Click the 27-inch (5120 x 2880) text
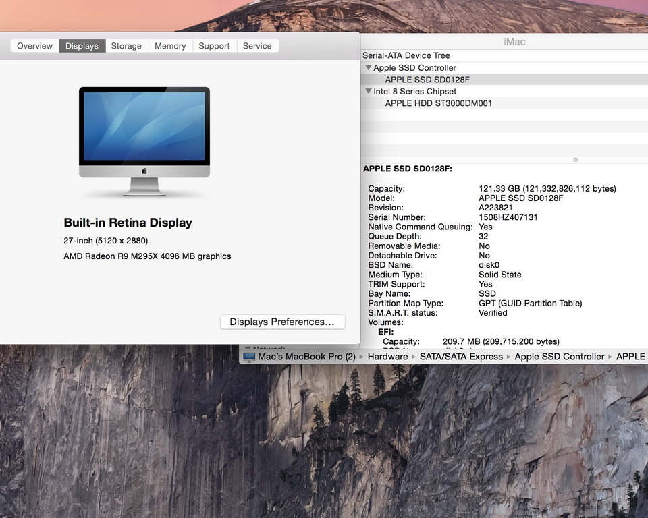Screen dimensions: 648x518 106,240
